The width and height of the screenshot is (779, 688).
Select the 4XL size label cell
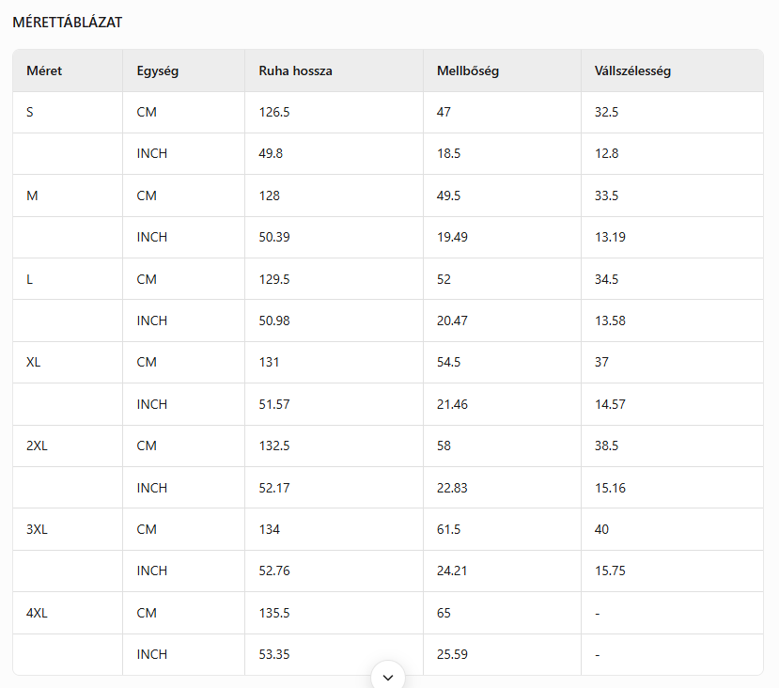tap(37, 613)
